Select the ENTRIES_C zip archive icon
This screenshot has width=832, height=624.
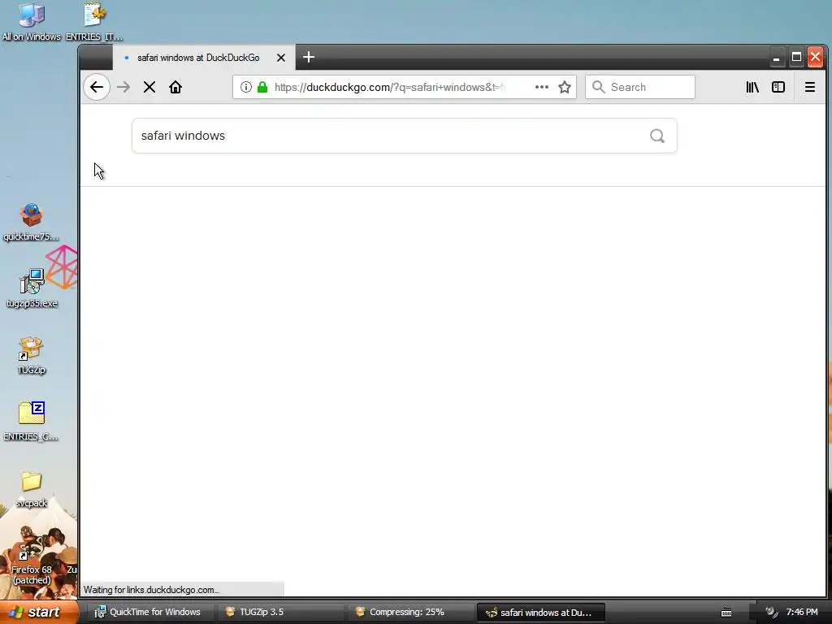[32, 422]
